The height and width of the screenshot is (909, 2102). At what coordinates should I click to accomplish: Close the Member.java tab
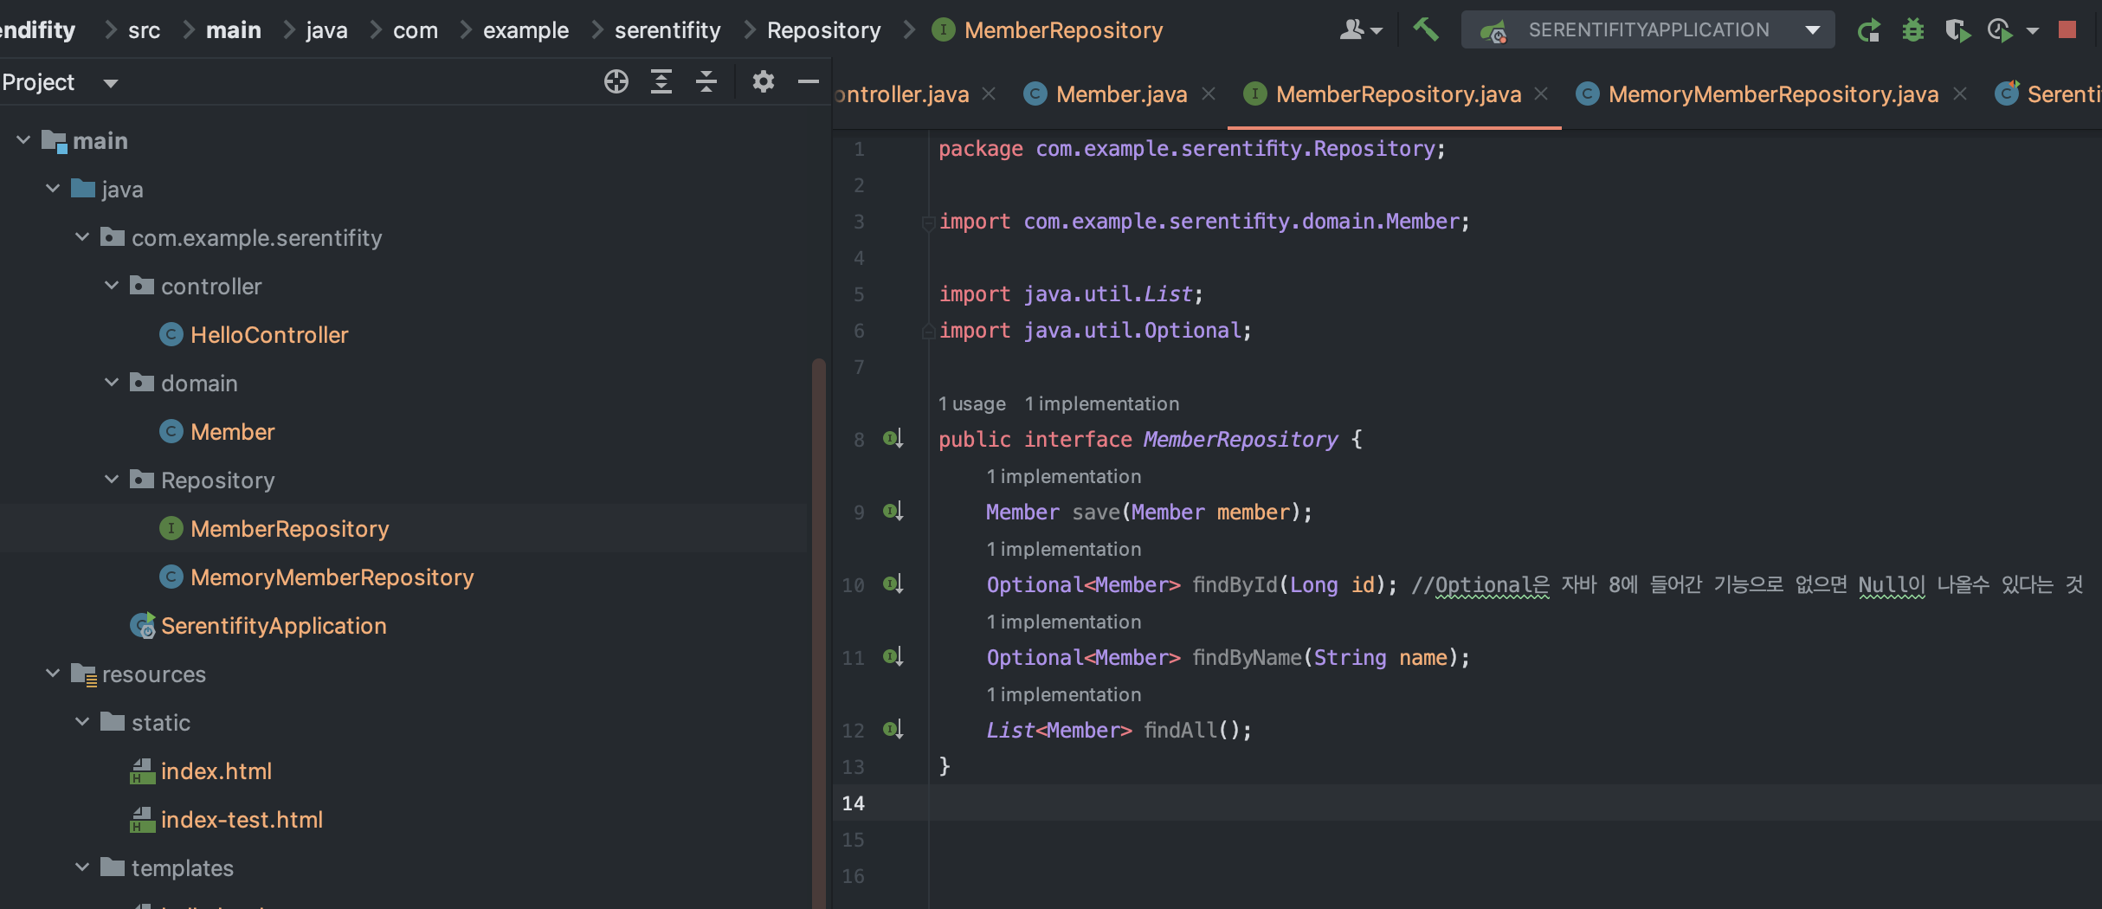tap(1209, 93)
